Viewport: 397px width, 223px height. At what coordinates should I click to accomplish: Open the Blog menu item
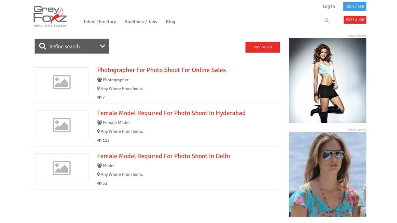pyautogui.click(x=170, y=22)
